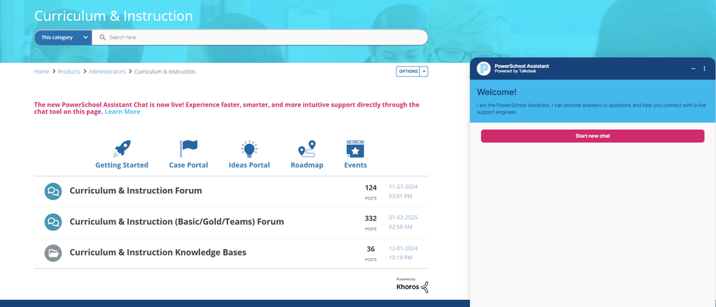
Task: Click the Curriculum & Instruction Forum chat icon
Action: coord(53,191)
